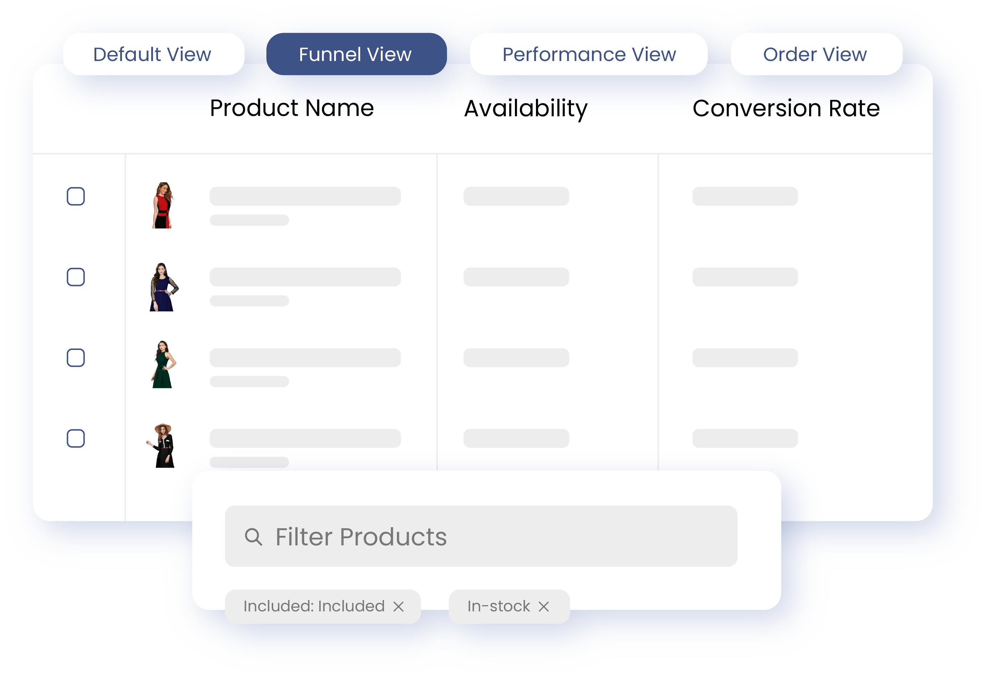The width and height of the screenshot is (986, 677).
Task: Switch to the Default View tab
Action: 153,54
